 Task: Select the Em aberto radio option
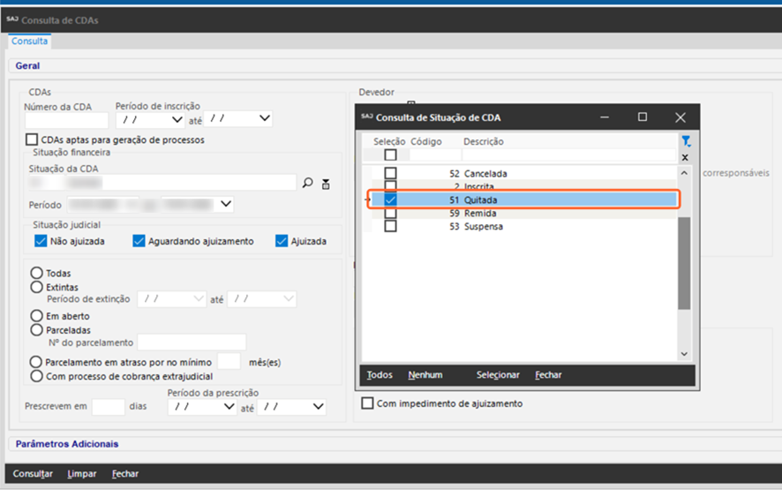pyautogui.click(x=36, y=316)
